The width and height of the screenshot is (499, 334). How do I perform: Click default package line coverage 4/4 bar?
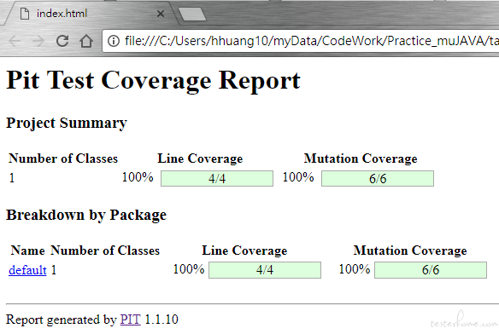[x=265, y=270]
